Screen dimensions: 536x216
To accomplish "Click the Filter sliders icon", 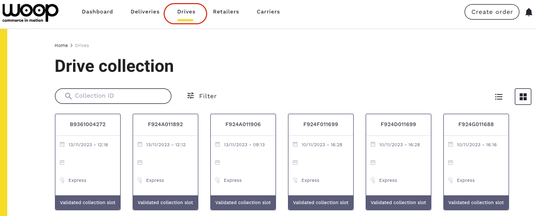I will pyautogui.click(x=191, y=96).
